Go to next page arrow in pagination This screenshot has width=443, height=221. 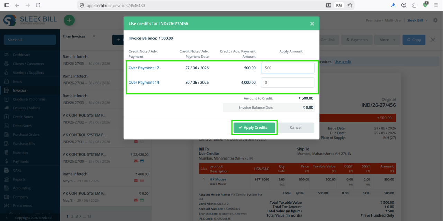tap(80, 216)
